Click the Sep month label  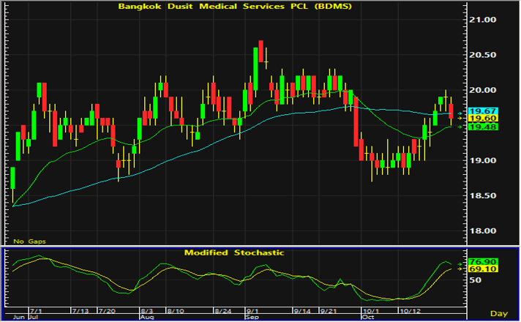[252, 317]
